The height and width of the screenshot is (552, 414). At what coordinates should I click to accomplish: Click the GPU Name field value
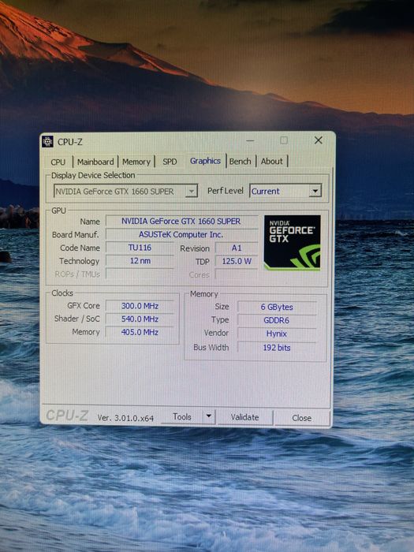[181, 221]
